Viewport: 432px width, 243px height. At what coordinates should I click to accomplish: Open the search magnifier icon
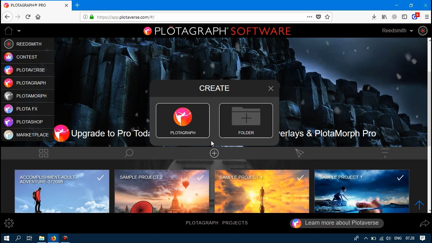tap(129, 153)
